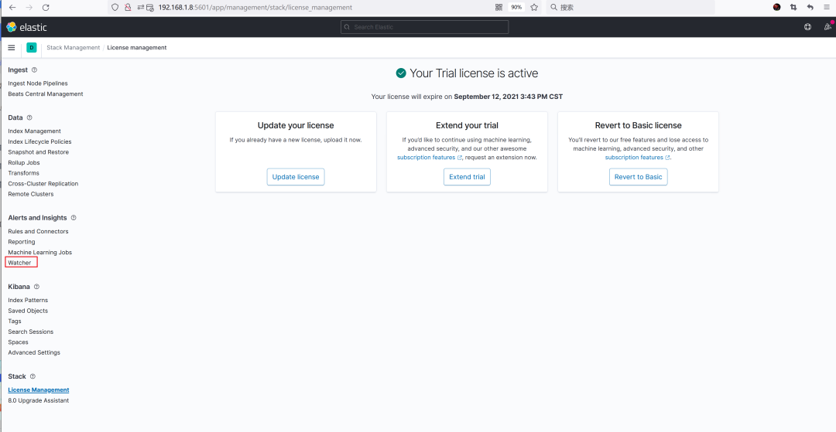Viewport: 836px width, 432px height.
Task: Click the help icon beside Kibana
Action: pos(36,287)
